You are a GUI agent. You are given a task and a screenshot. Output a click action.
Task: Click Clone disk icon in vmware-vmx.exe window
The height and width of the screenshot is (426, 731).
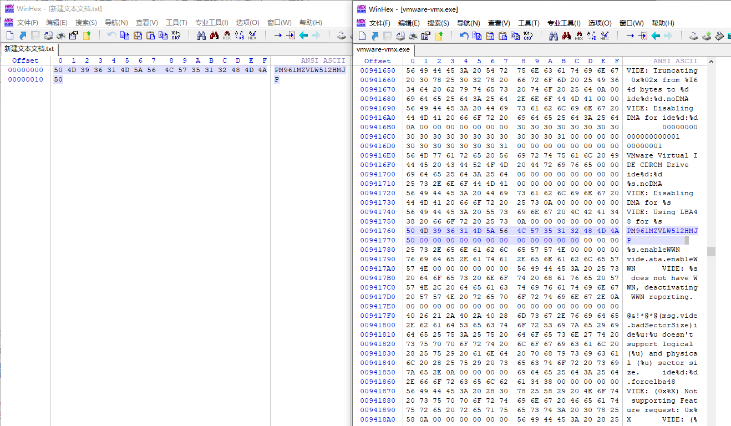(x=707, y=36)
